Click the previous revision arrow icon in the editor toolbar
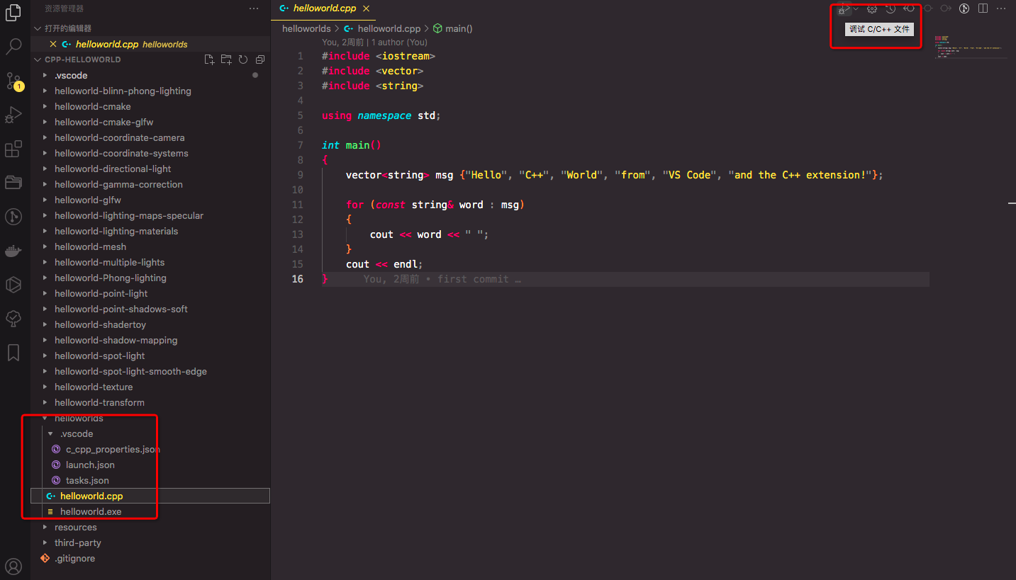This screenshot has height=580, width=1016. pos(909,8)
